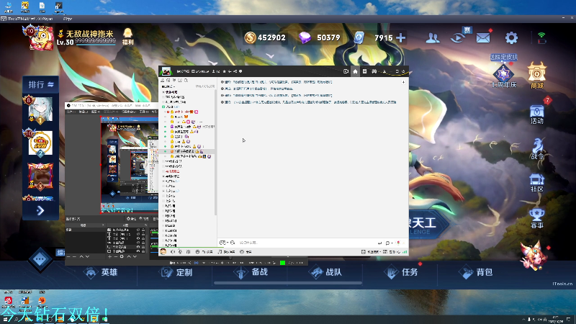Toggle the 排行 ranking switch header
This screenshot has height=324, width=576.
coord(41,84)
